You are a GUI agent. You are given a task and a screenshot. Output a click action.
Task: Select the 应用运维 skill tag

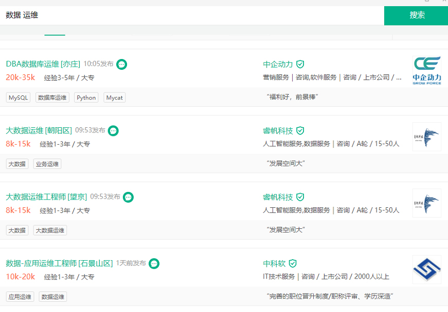(x=20, y=297)
